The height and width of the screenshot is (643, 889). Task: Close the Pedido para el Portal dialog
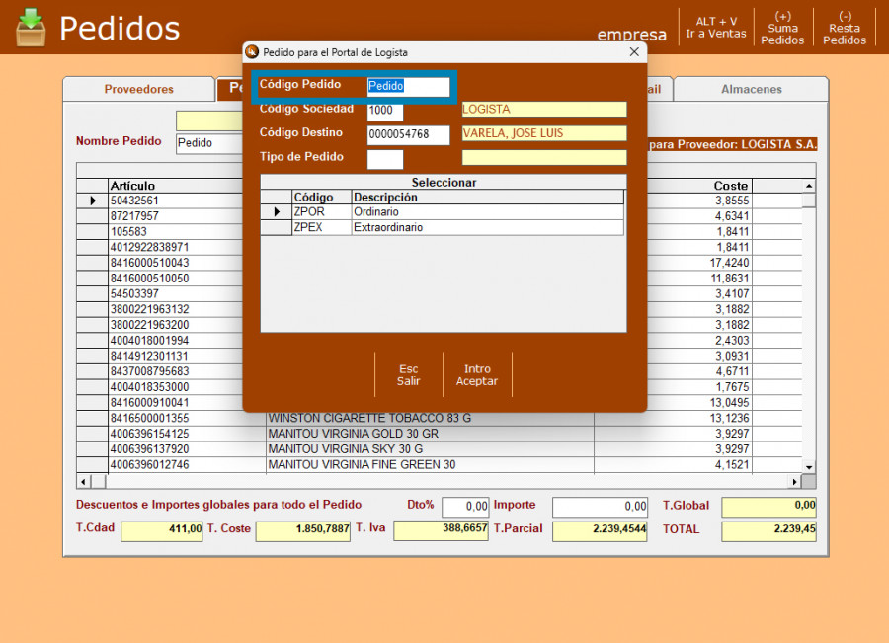tap(633, 52)
